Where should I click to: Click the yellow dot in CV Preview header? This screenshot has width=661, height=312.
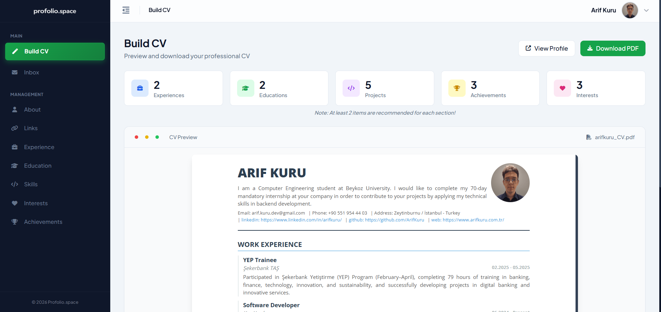click(x=147, y=137)
